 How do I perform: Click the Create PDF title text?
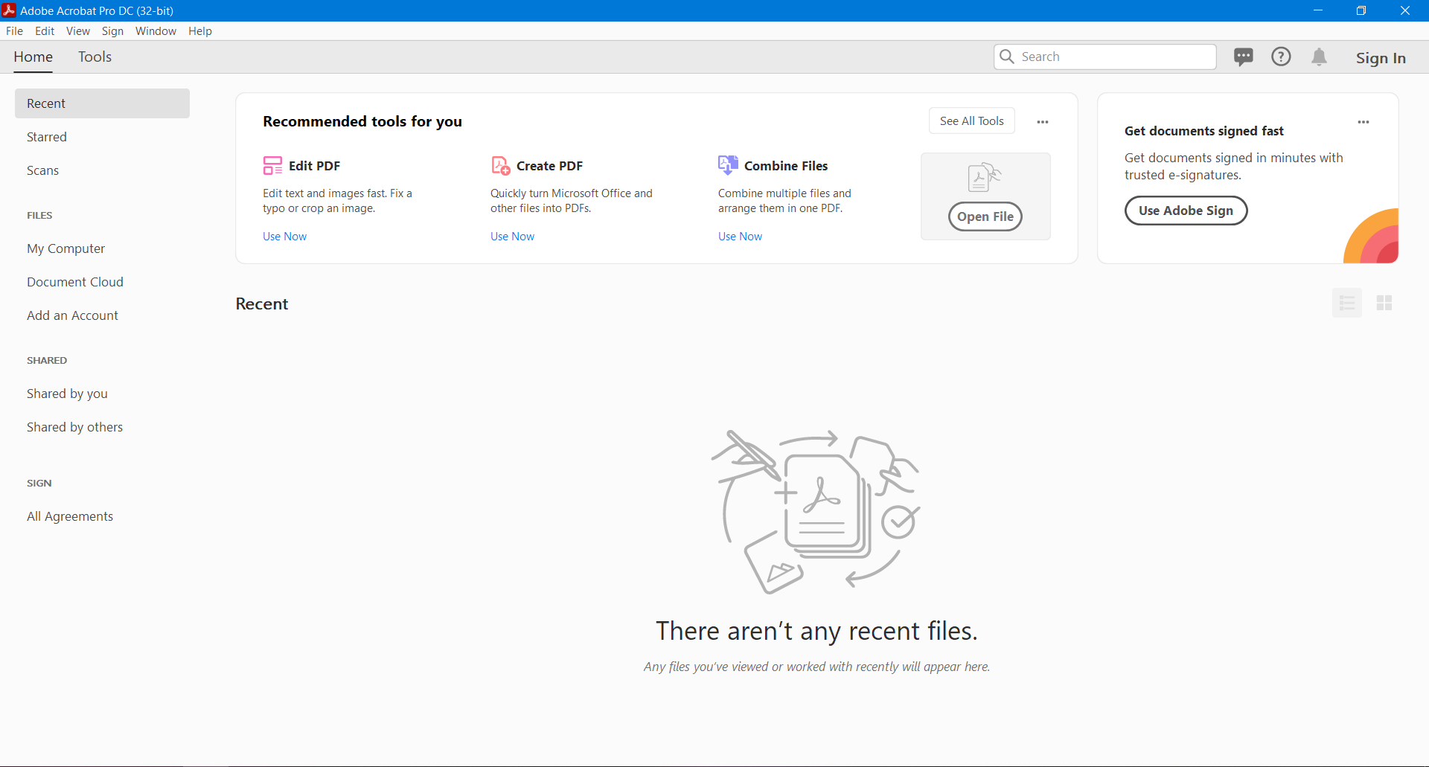[x=549, y=166]
